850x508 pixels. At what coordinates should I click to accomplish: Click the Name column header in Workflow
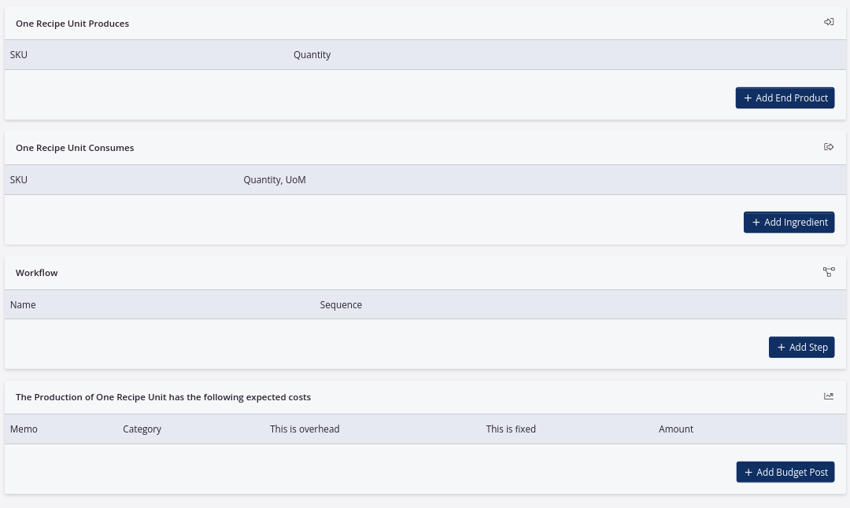pos(23,305)
